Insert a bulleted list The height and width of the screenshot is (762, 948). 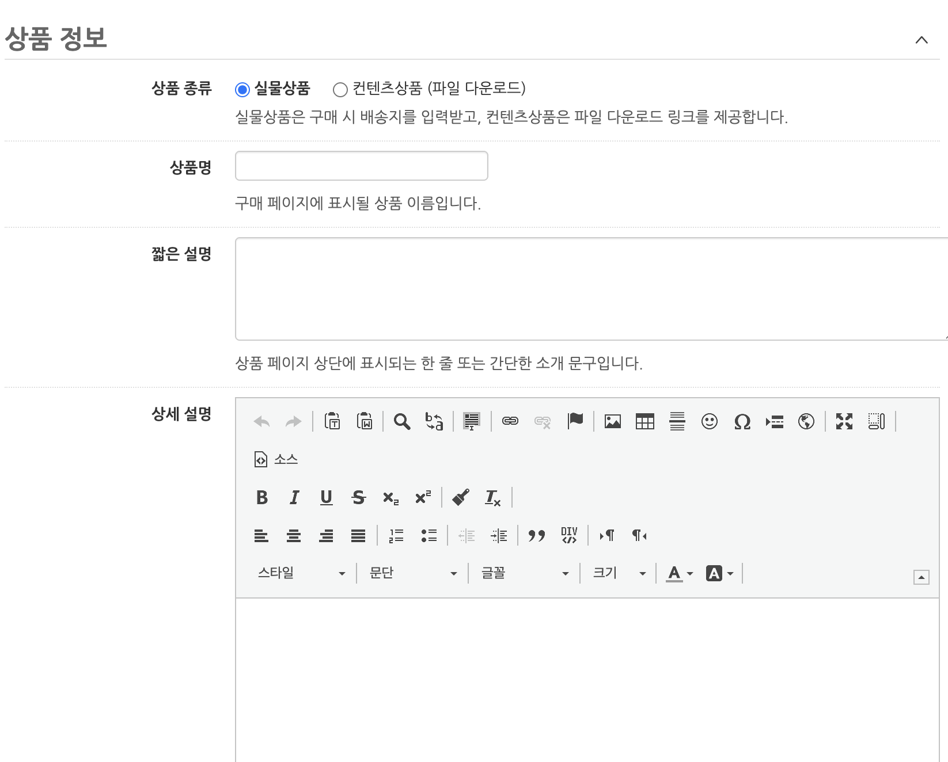pos(429,536)
